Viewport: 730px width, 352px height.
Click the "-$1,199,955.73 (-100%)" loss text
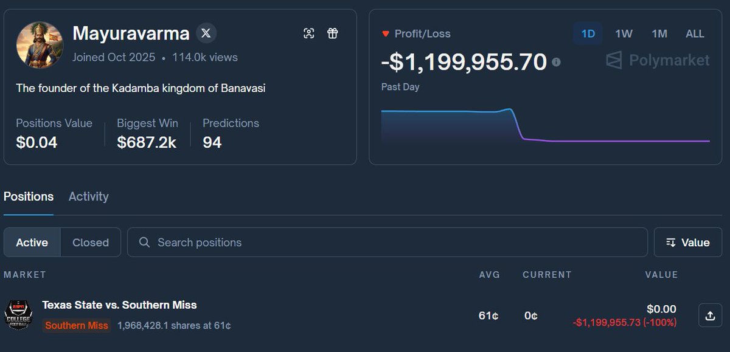tap(624, 323)
